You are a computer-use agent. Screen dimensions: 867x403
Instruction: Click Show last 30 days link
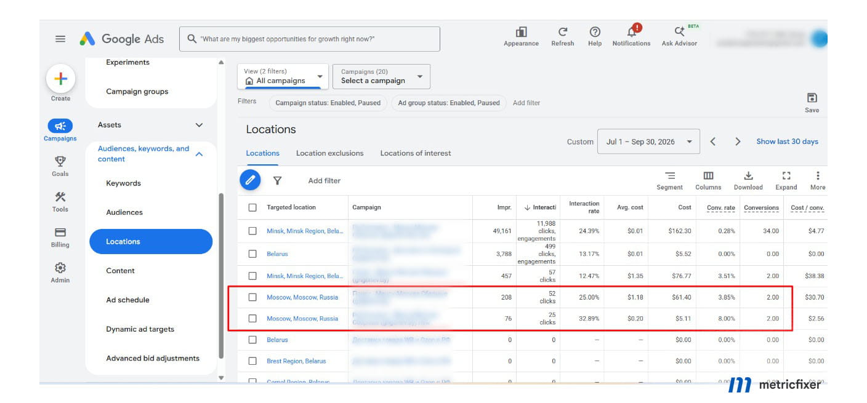[x=787, y=142]
